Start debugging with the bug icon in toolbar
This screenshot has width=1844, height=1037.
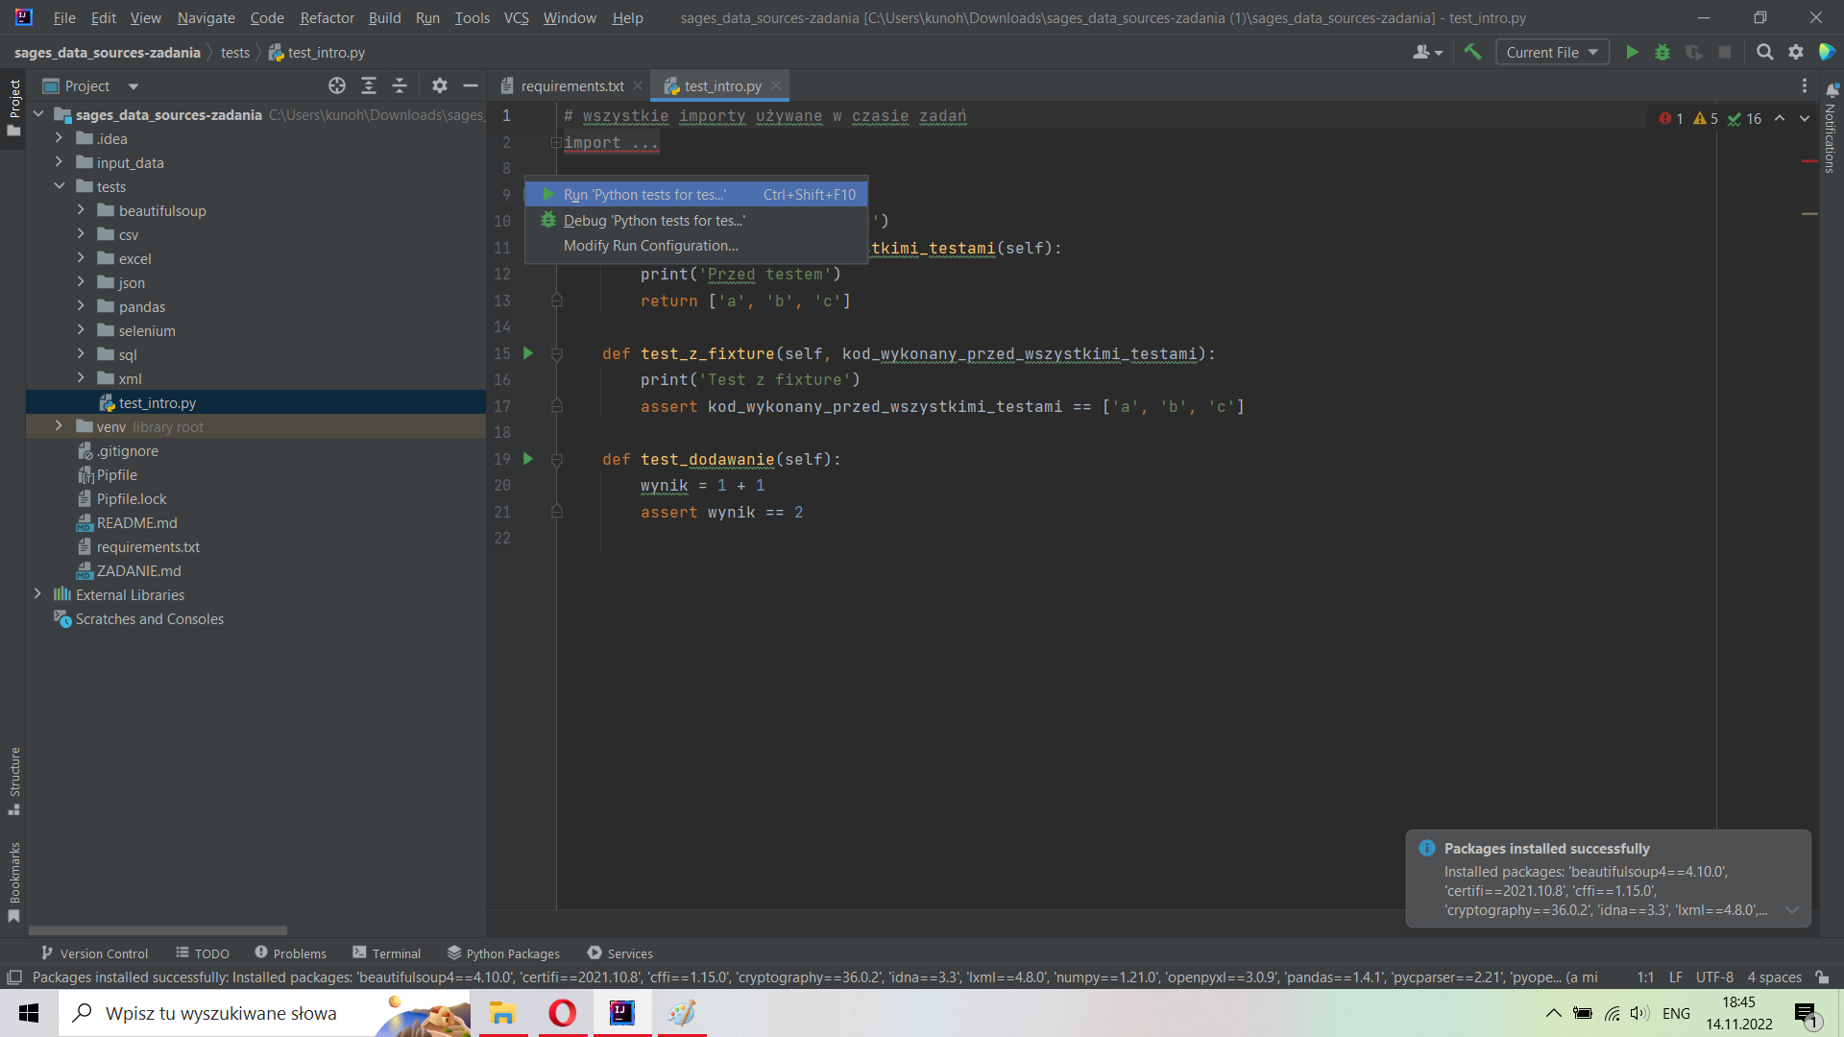point(1662,52)
